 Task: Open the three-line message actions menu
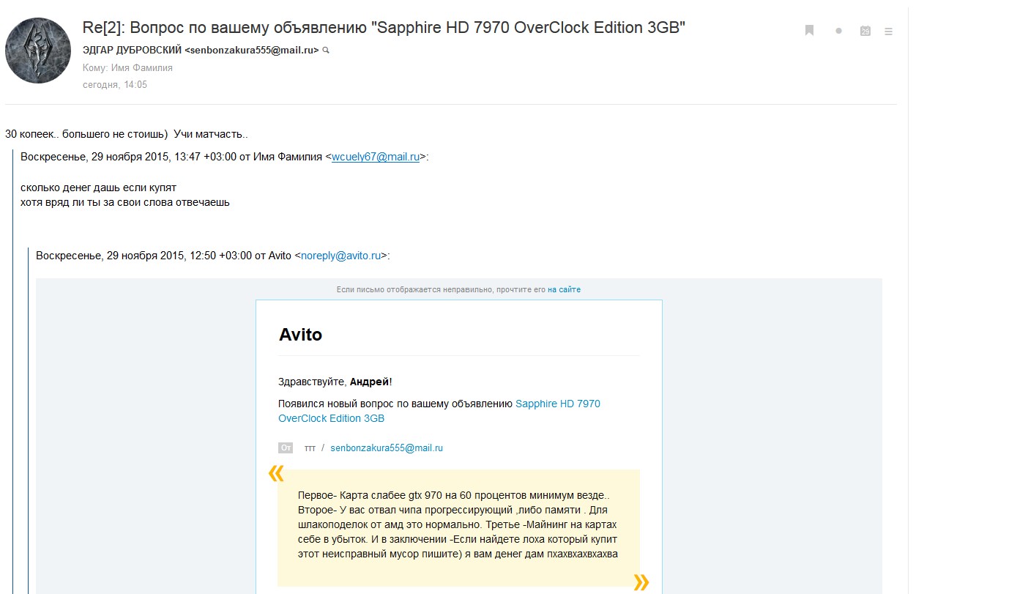click(x=888, y=31)
